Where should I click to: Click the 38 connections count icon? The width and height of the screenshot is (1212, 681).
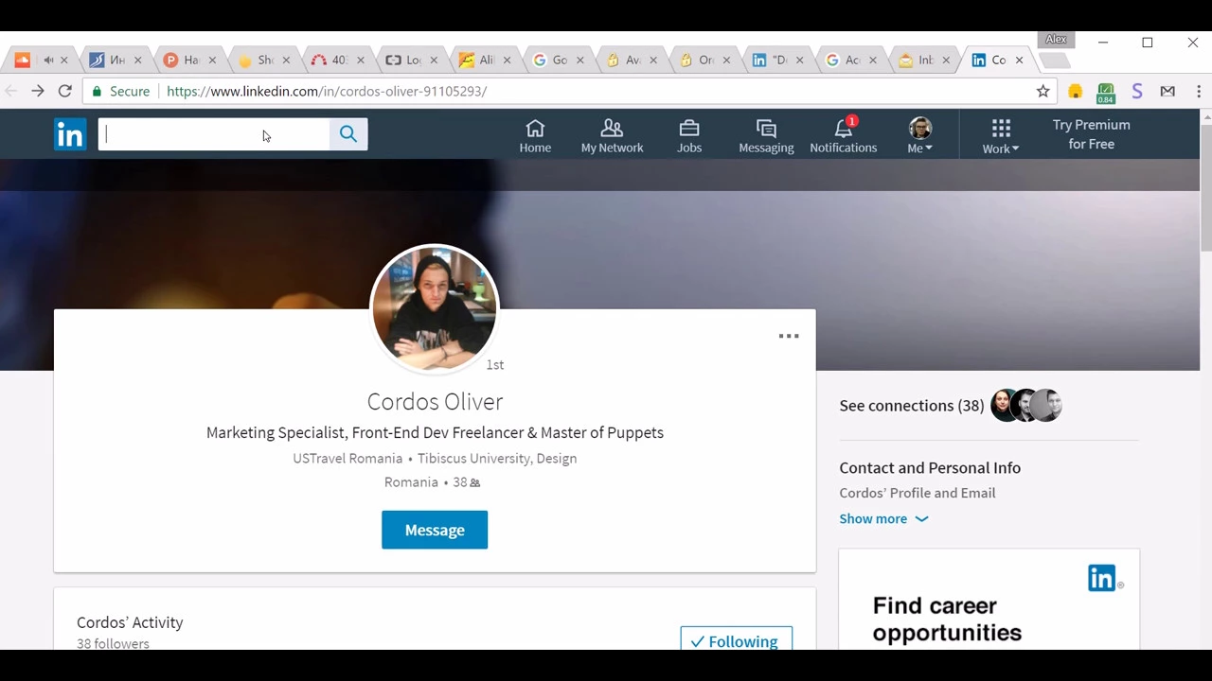[474, 482]
